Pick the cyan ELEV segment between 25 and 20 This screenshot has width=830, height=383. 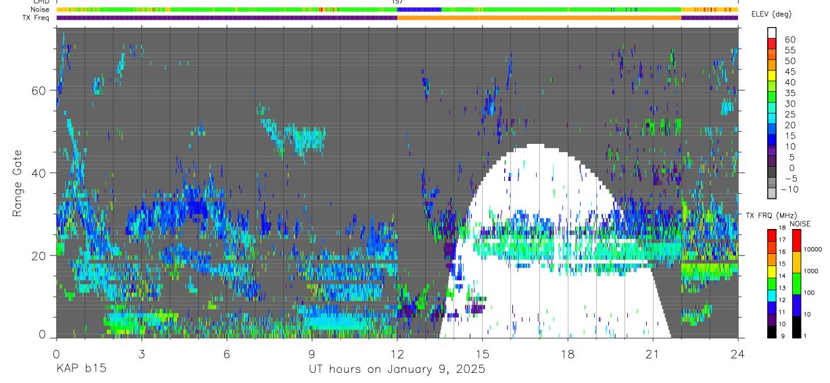tap(773, 120)
